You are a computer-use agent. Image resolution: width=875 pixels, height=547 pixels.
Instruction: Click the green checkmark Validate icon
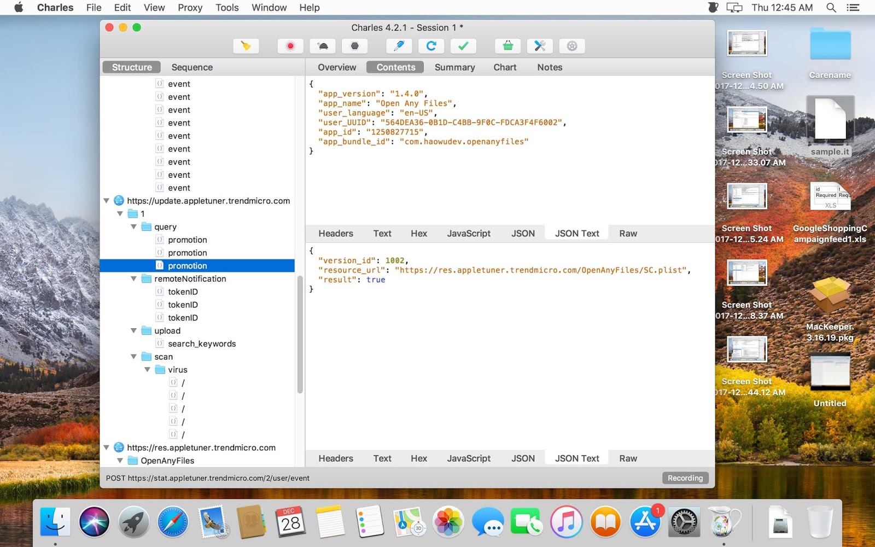pyautogui.click(x=463, y=46)
